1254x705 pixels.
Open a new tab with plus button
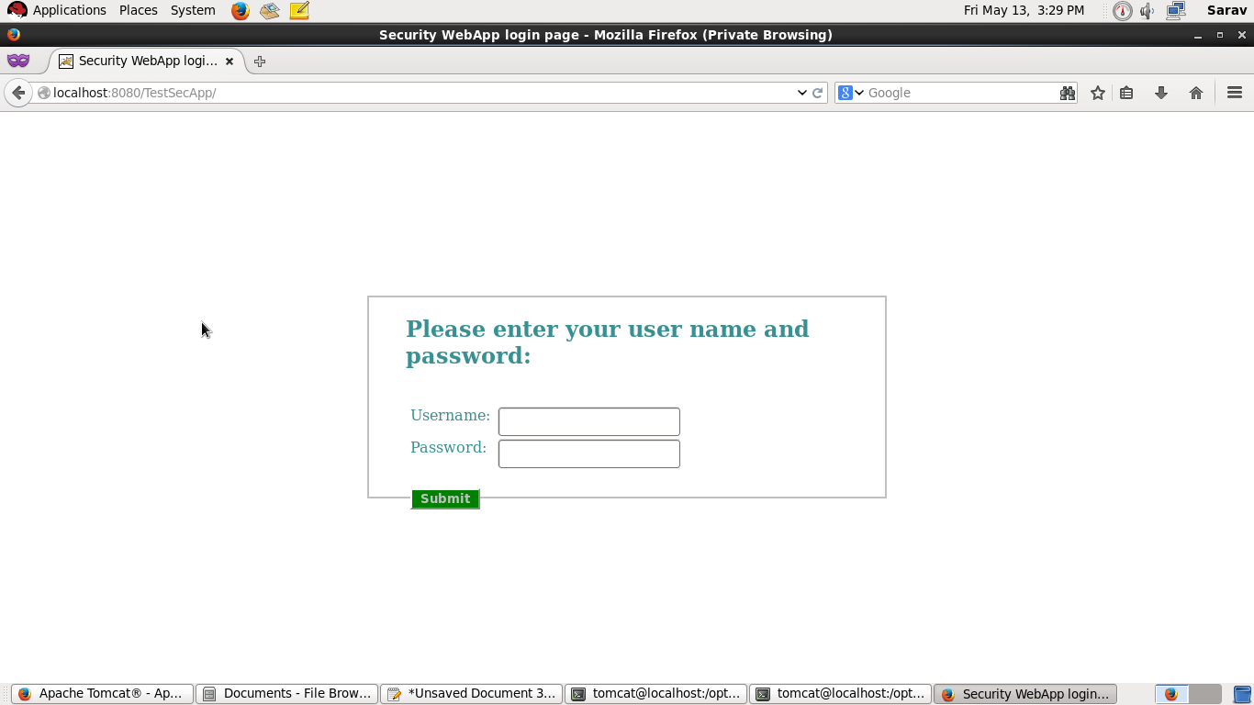point(260,62)
